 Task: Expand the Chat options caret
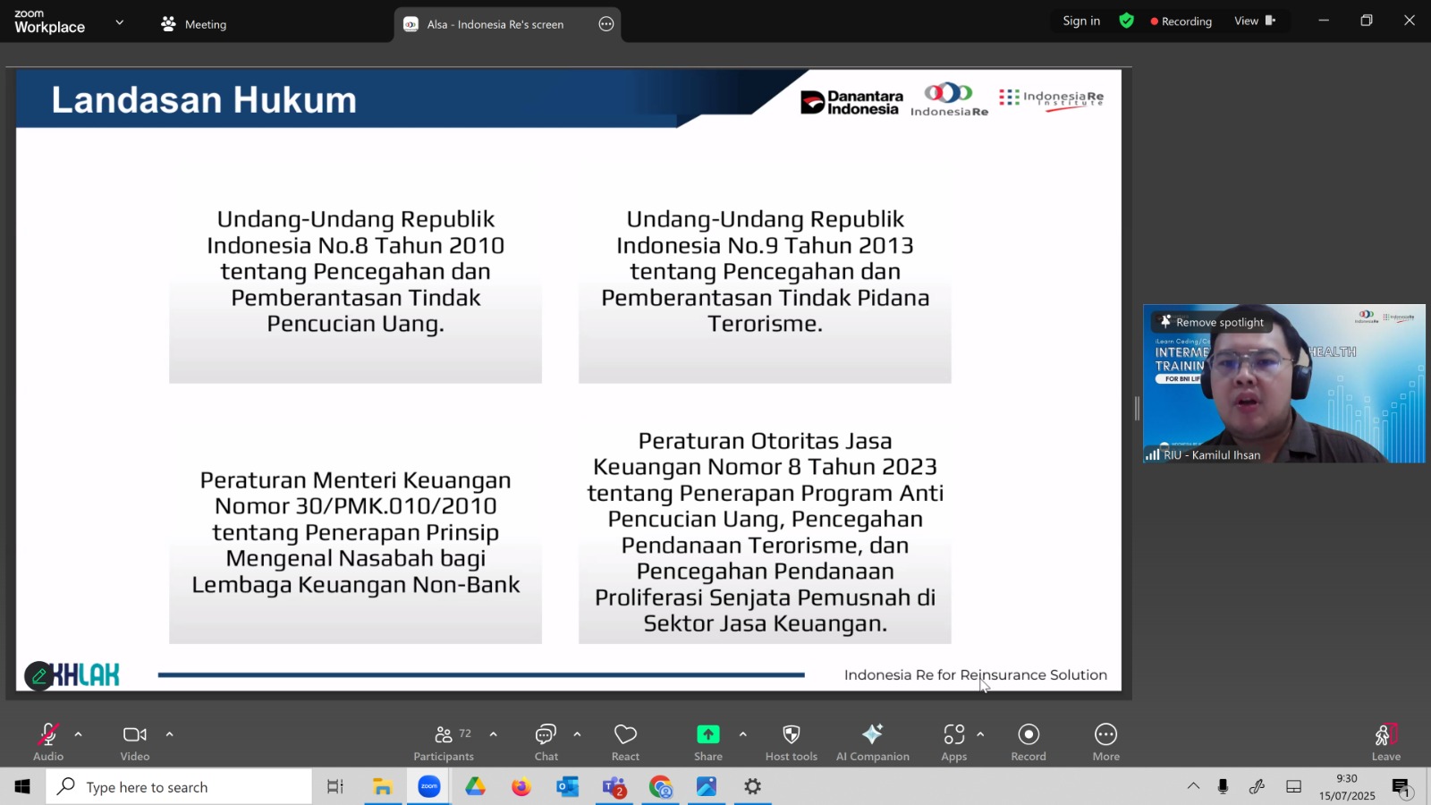[x=577, y=734]
